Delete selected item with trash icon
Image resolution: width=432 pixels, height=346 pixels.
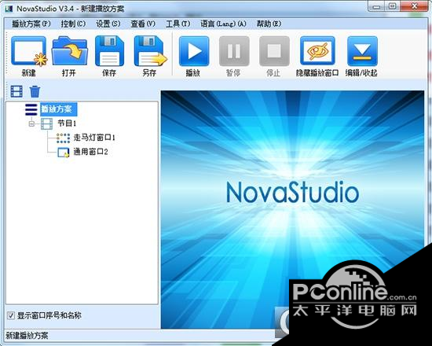pos(35,91)
